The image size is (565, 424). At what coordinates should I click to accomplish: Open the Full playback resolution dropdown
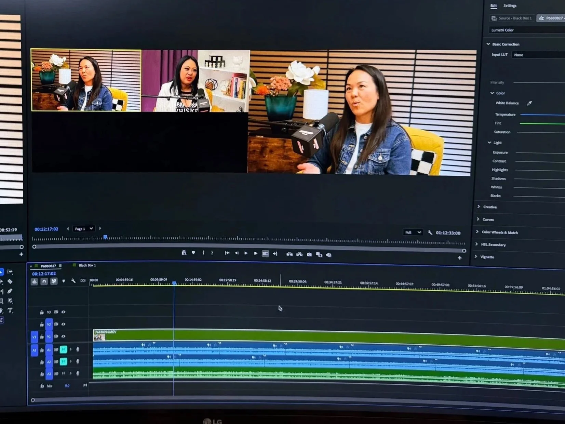pyautogui.click(x=413, y=233)
